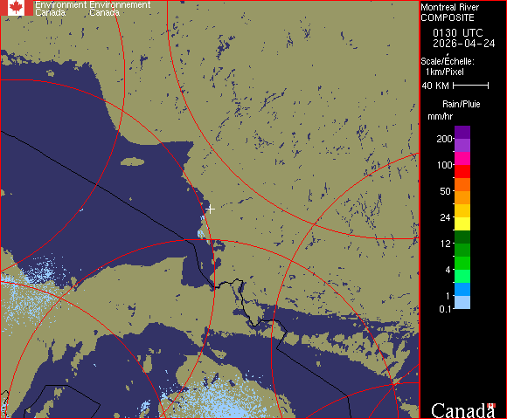This screenshot has width=507, height=419.
Task: Click the 2026-04-24 date label
Action: click(x=464, y=44)
